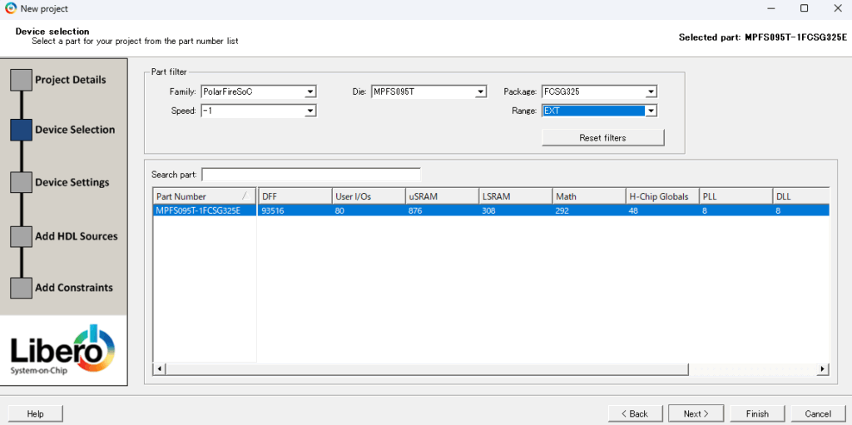
Task: Click the Libero System-on-Chip logo
Action: point(64,350)
